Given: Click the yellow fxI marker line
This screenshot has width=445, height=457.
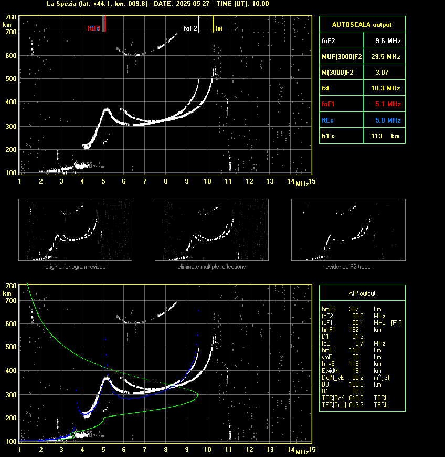Looking at the screenshot, I should [x=213, y=24].
